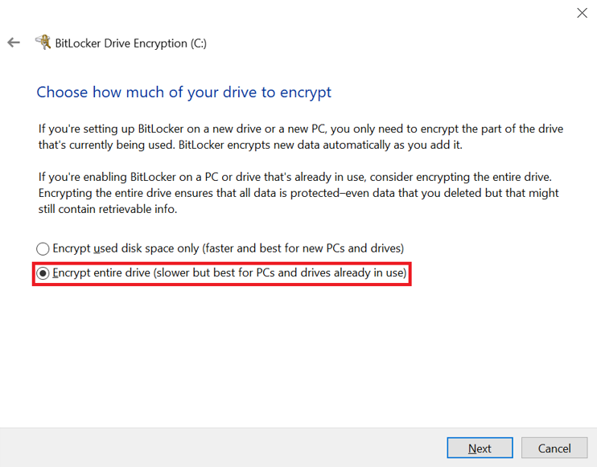The width and height of the screenshot is (597, 467).
Task: Abort setup with the Cancel button
Action: (x=554, y=448)
